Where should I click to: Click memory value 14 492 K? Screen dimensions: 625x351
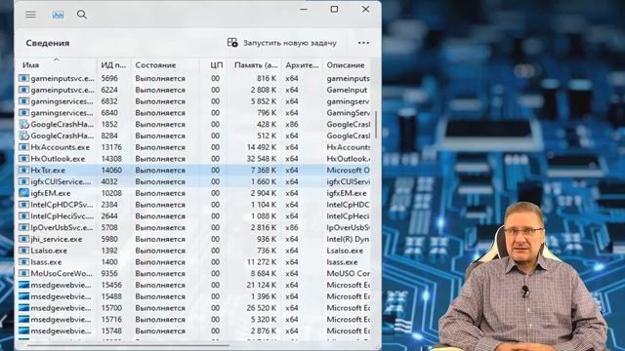pos(262,147)
